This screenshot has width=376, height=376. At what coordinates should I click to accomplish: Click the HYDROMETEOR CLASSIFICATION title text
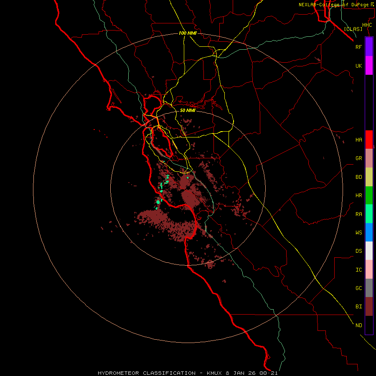click(147, 373)
